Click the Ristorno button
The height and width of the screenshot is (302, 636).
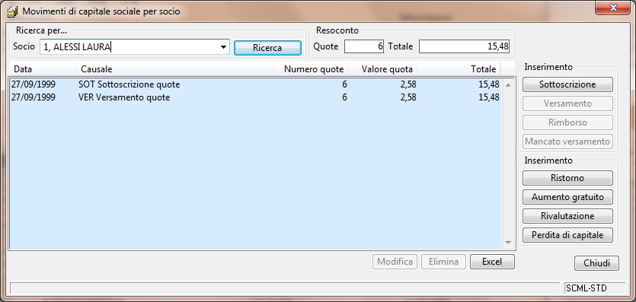tap(567, 178)
